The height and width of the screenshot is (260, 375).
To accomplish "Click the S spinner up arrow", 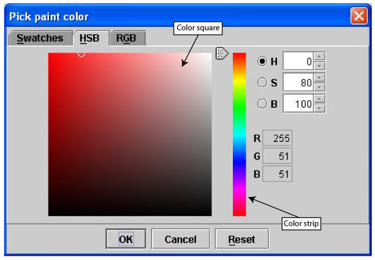I will point(319,78).
